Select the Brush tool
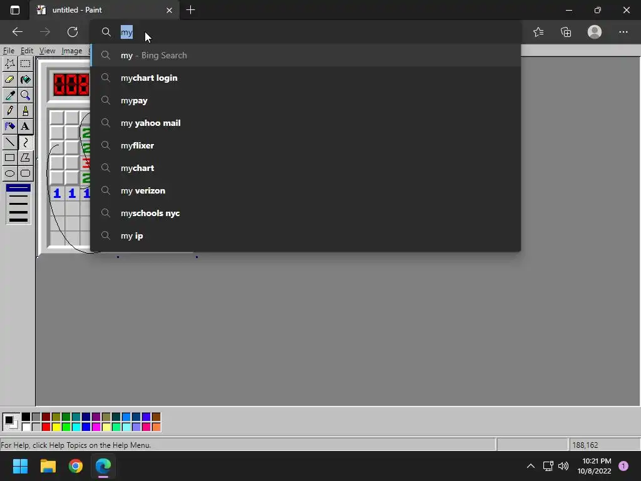 pos(25,111)
